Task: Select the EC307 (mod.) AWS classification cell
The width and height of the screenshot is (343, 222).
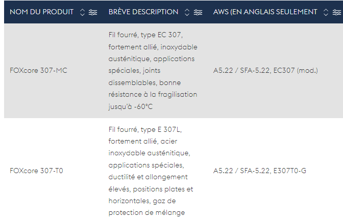Action: 265,70
